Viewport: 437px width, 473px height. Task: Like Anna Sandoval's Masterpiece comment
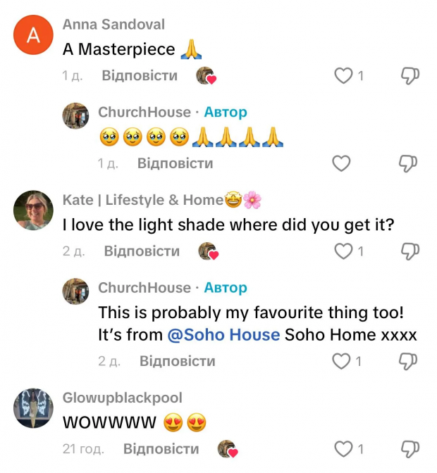pyautogui.click(x=343, y=76)
